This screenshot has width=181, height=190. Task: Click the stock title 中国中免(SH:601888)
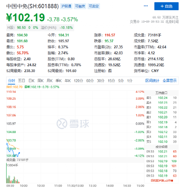click(x=33, y=6)
